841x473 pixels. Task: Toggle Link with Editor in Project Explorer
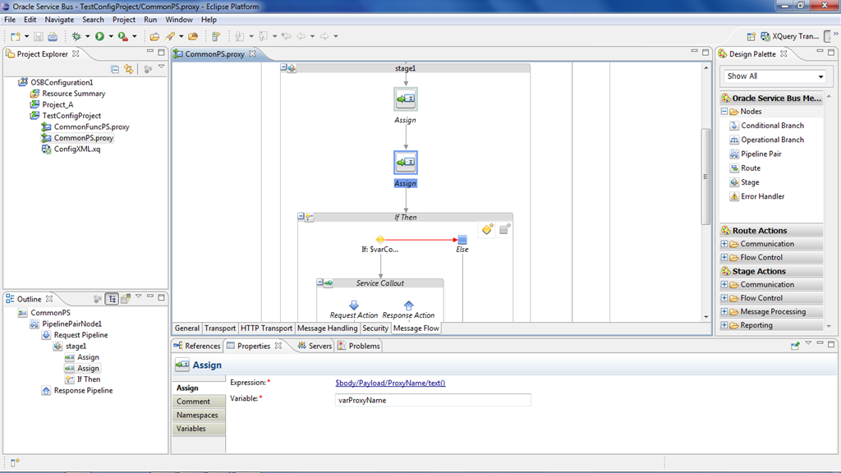click(x=129, y=70)
